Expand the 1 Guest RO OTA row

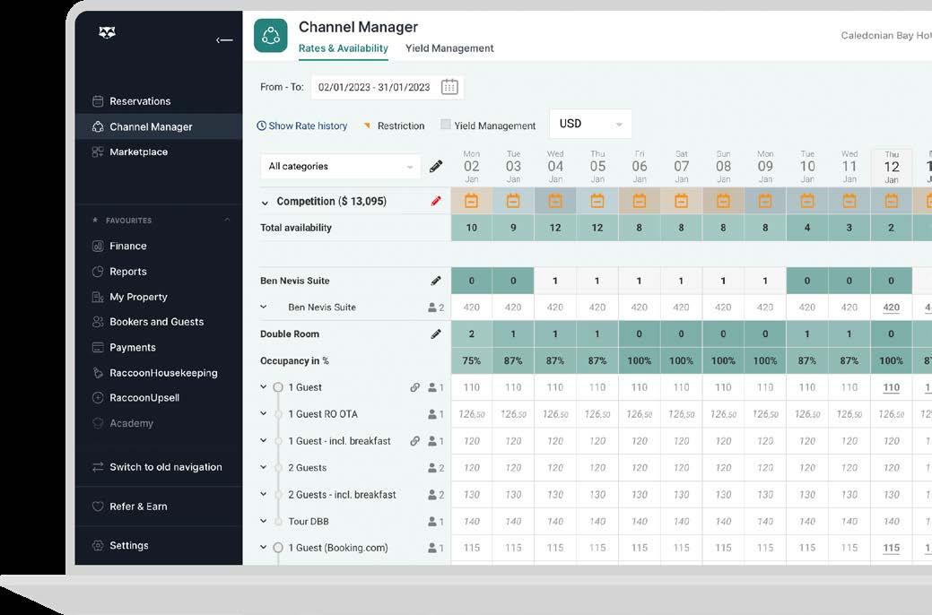[x=264, y=413]
